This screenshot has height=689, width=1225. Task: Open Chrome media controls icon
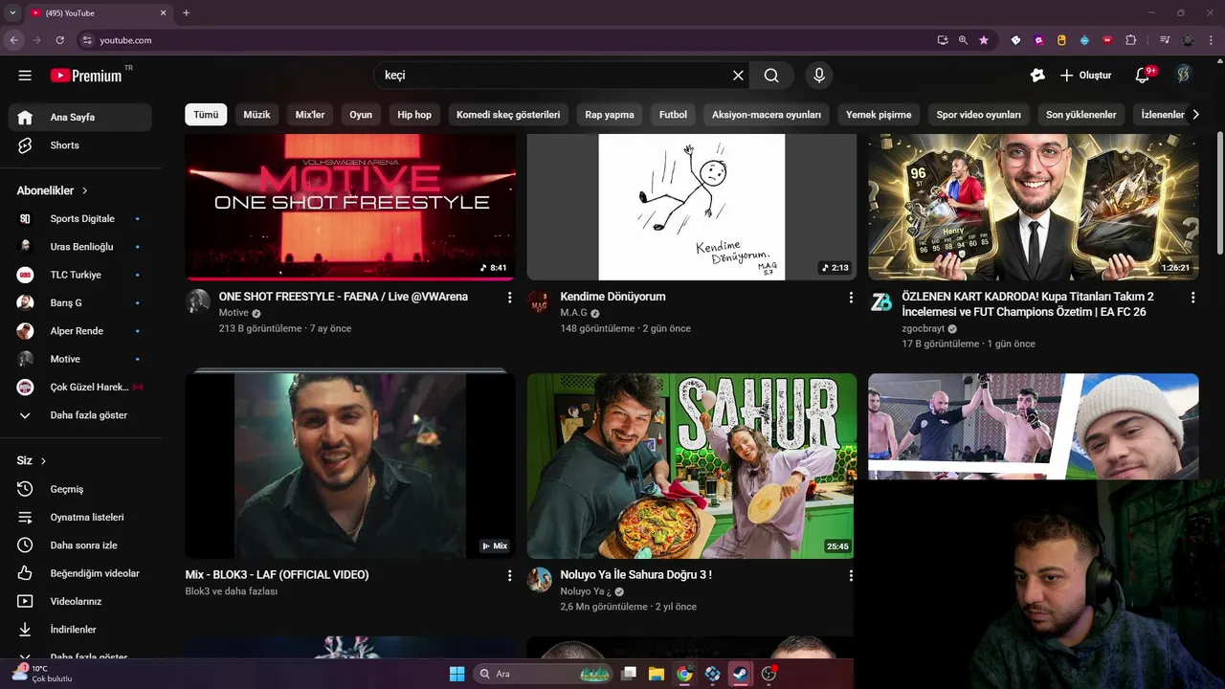coord(1165,40)
